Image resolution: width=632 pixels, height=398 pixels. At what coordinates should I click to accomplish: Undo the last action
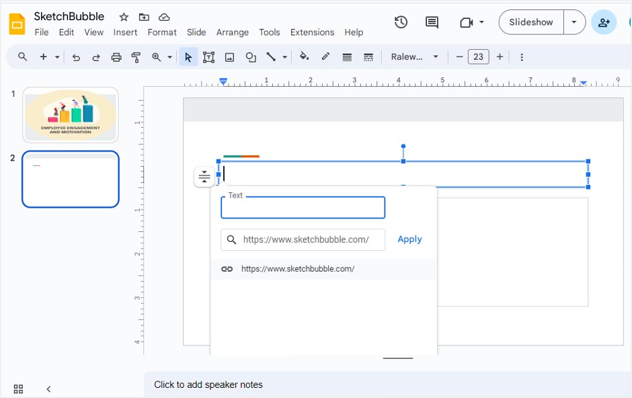tap(76, 57)
